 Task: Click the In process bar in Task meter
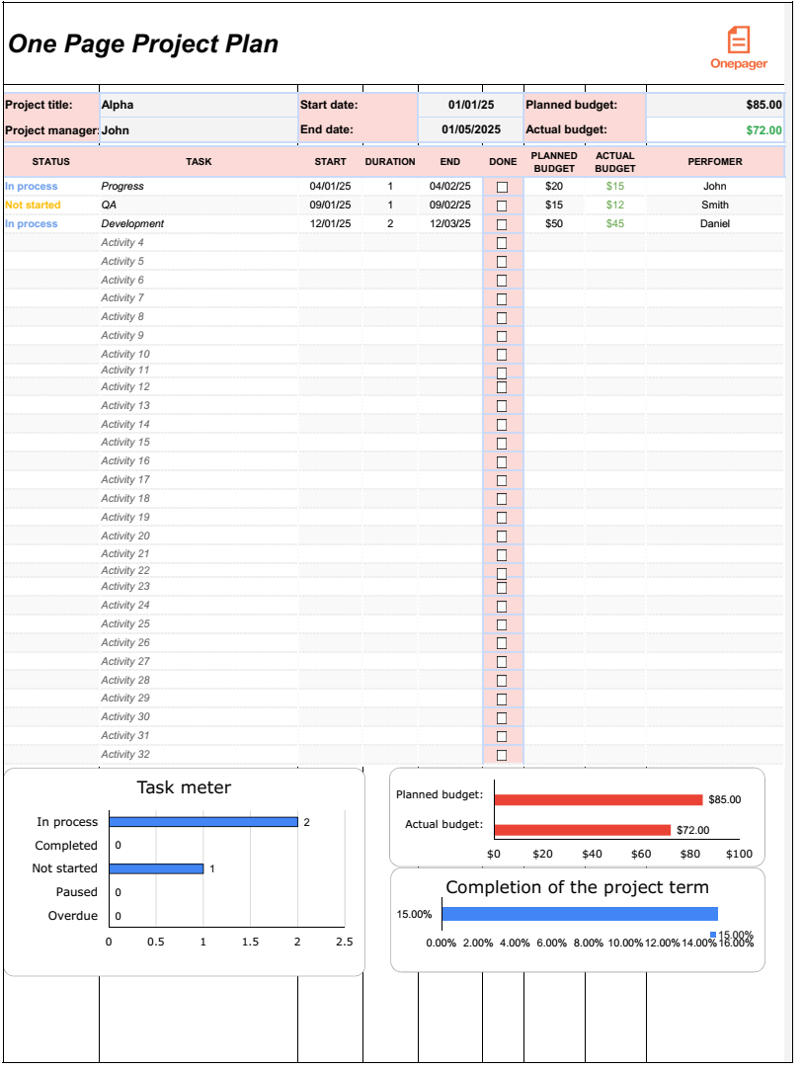pyautogui.click(x=203, y=822)
